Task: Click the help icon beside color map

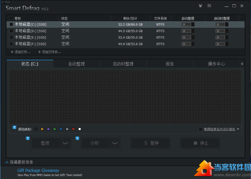Action: click(14, 127)
